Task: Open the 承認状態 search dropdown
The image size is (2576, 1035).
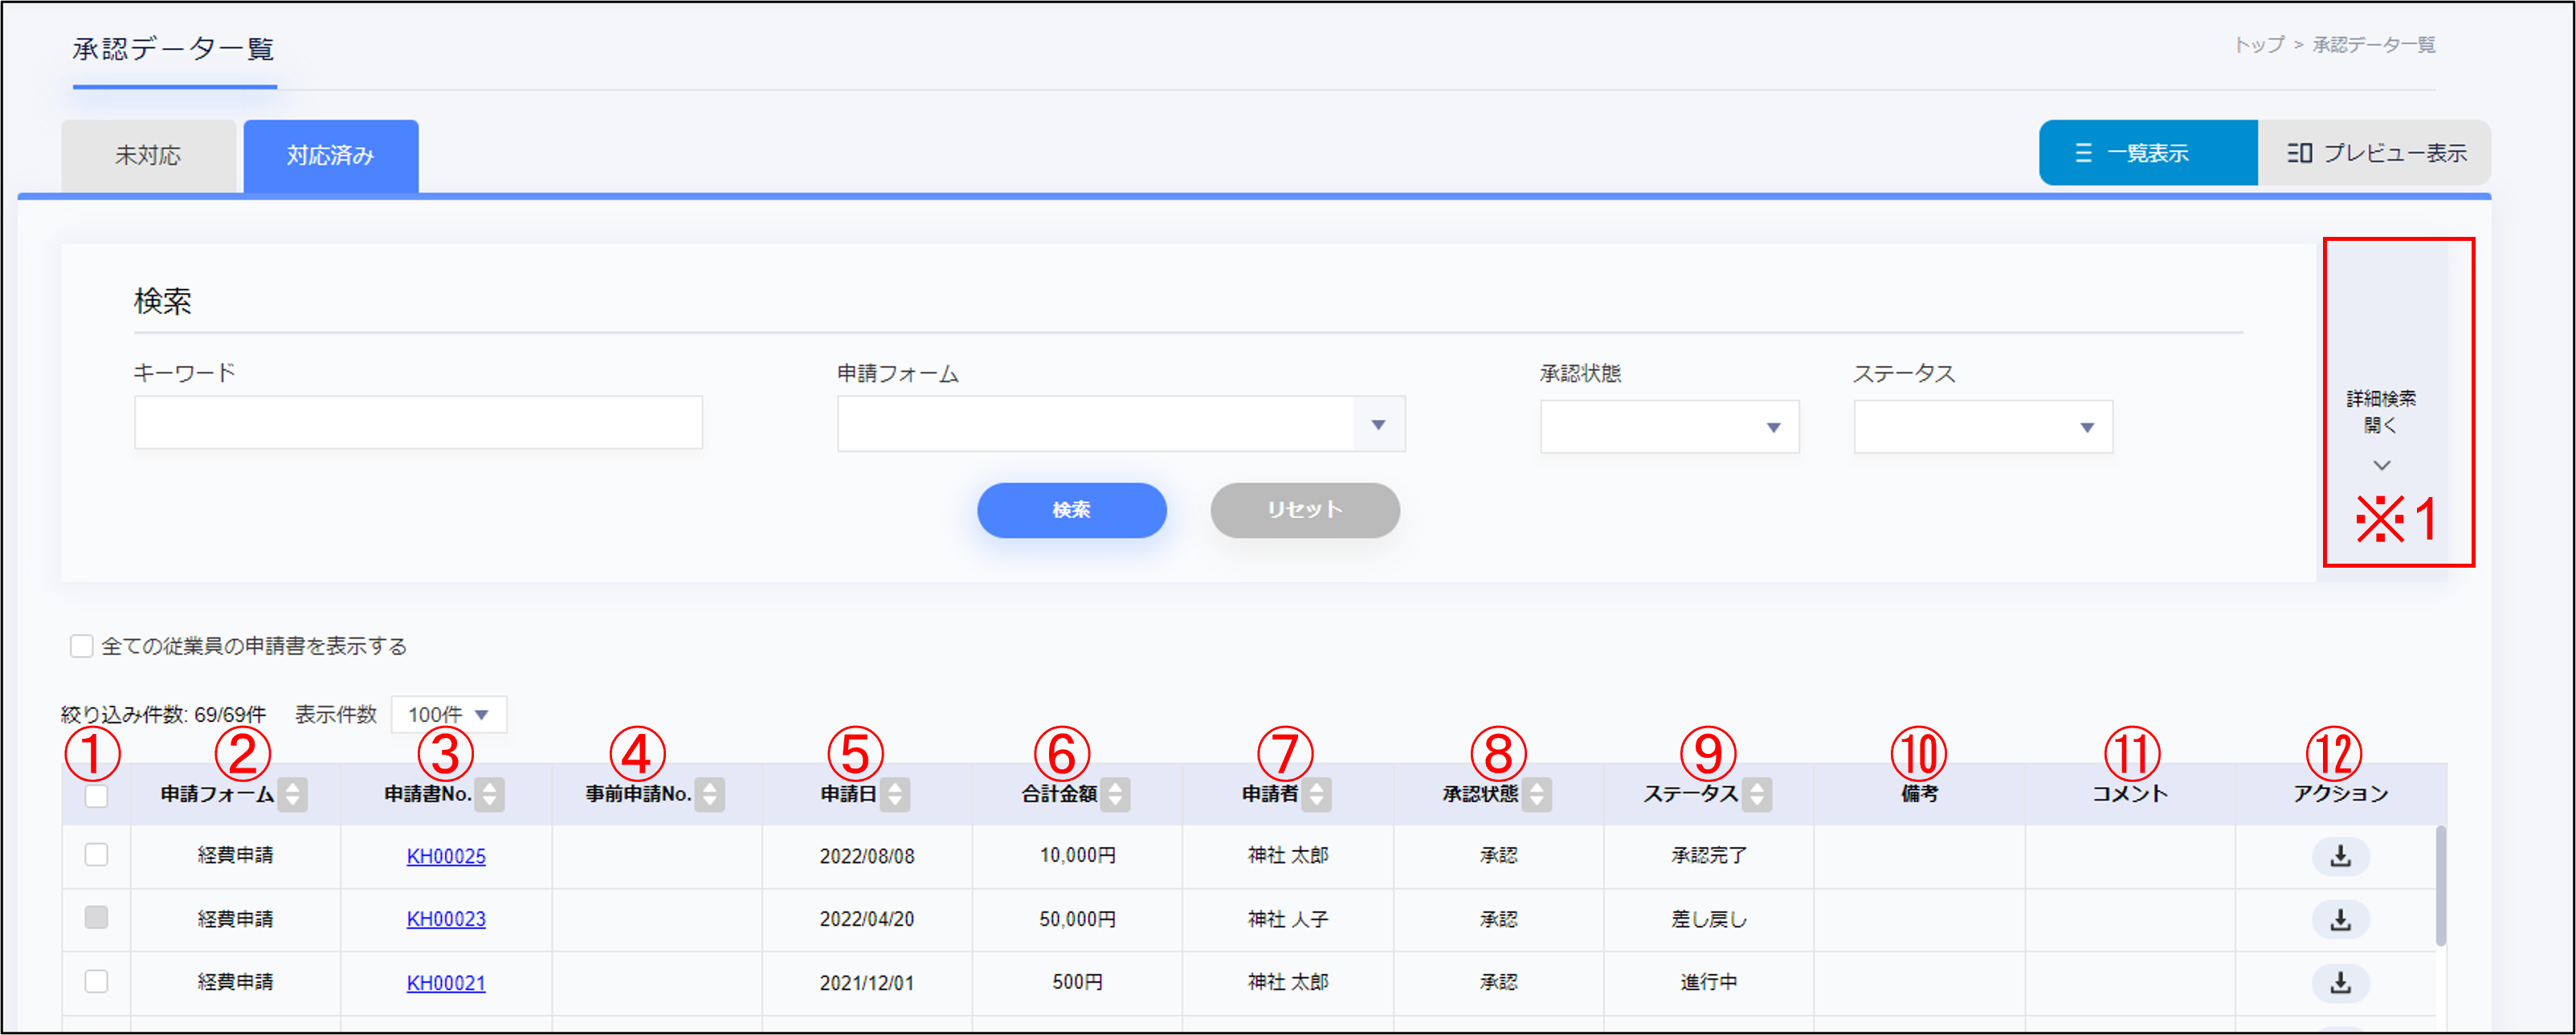Action: tap(1669, 427)
